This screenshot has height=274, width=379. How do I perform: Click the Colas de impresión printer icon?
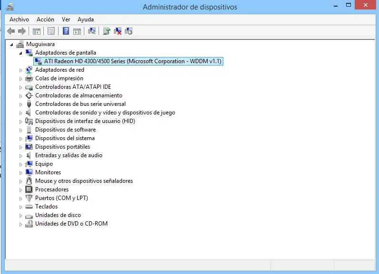[29, 78]
